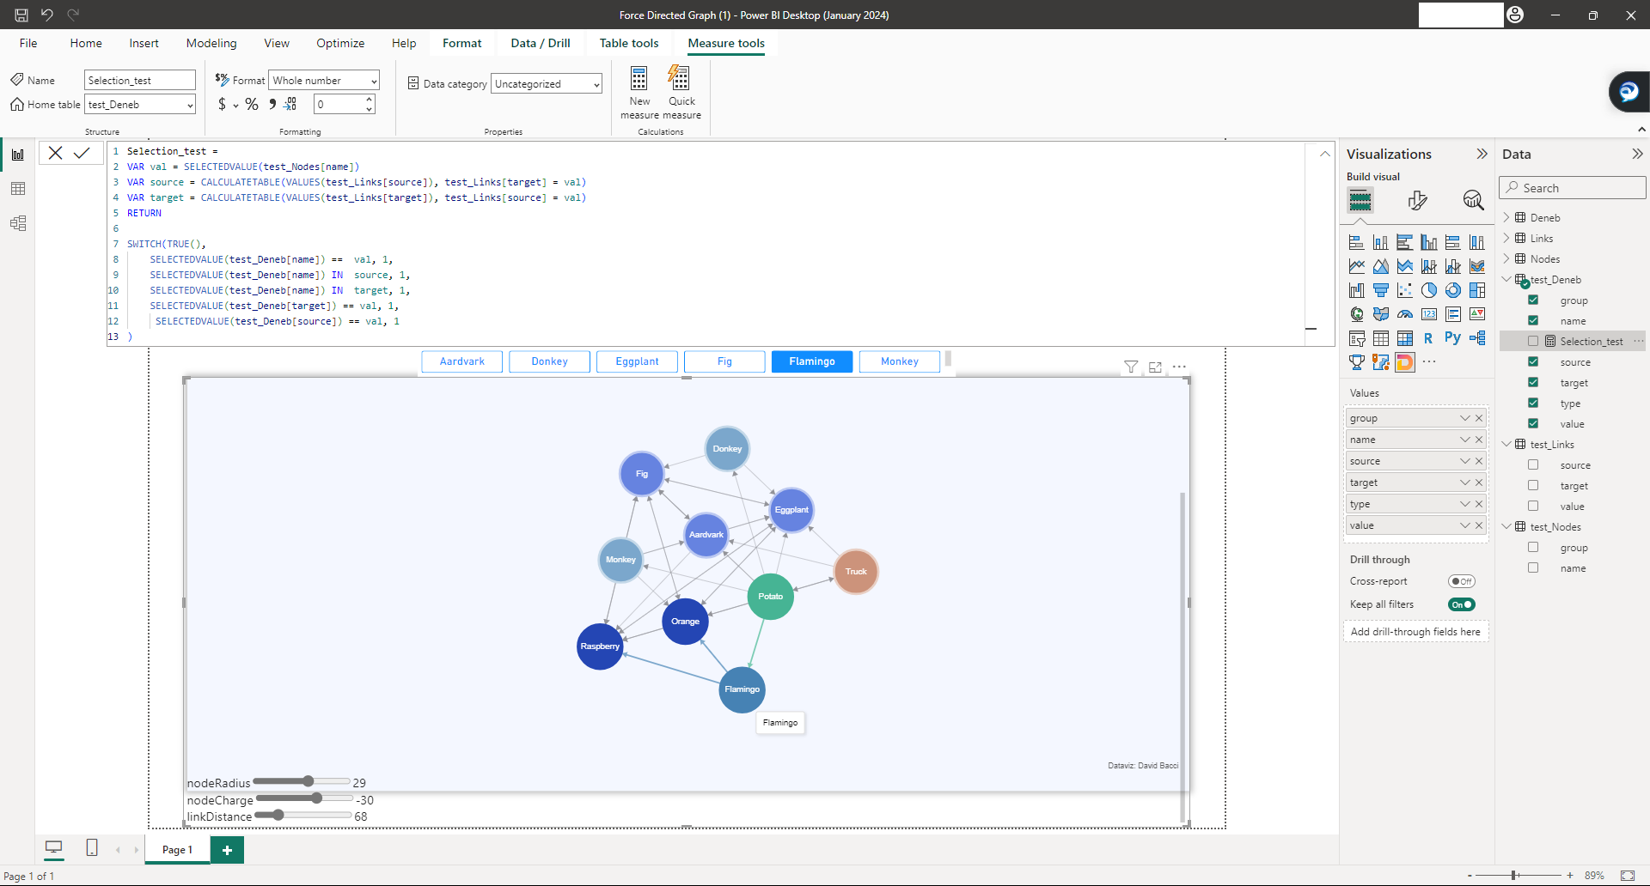Add a Python visual
The width and height of the screenshot is (1650, 886).
(x=1452, y=337)
